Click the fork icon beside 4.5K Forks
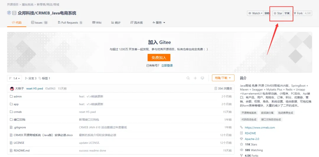 click(x=242, y=156)
